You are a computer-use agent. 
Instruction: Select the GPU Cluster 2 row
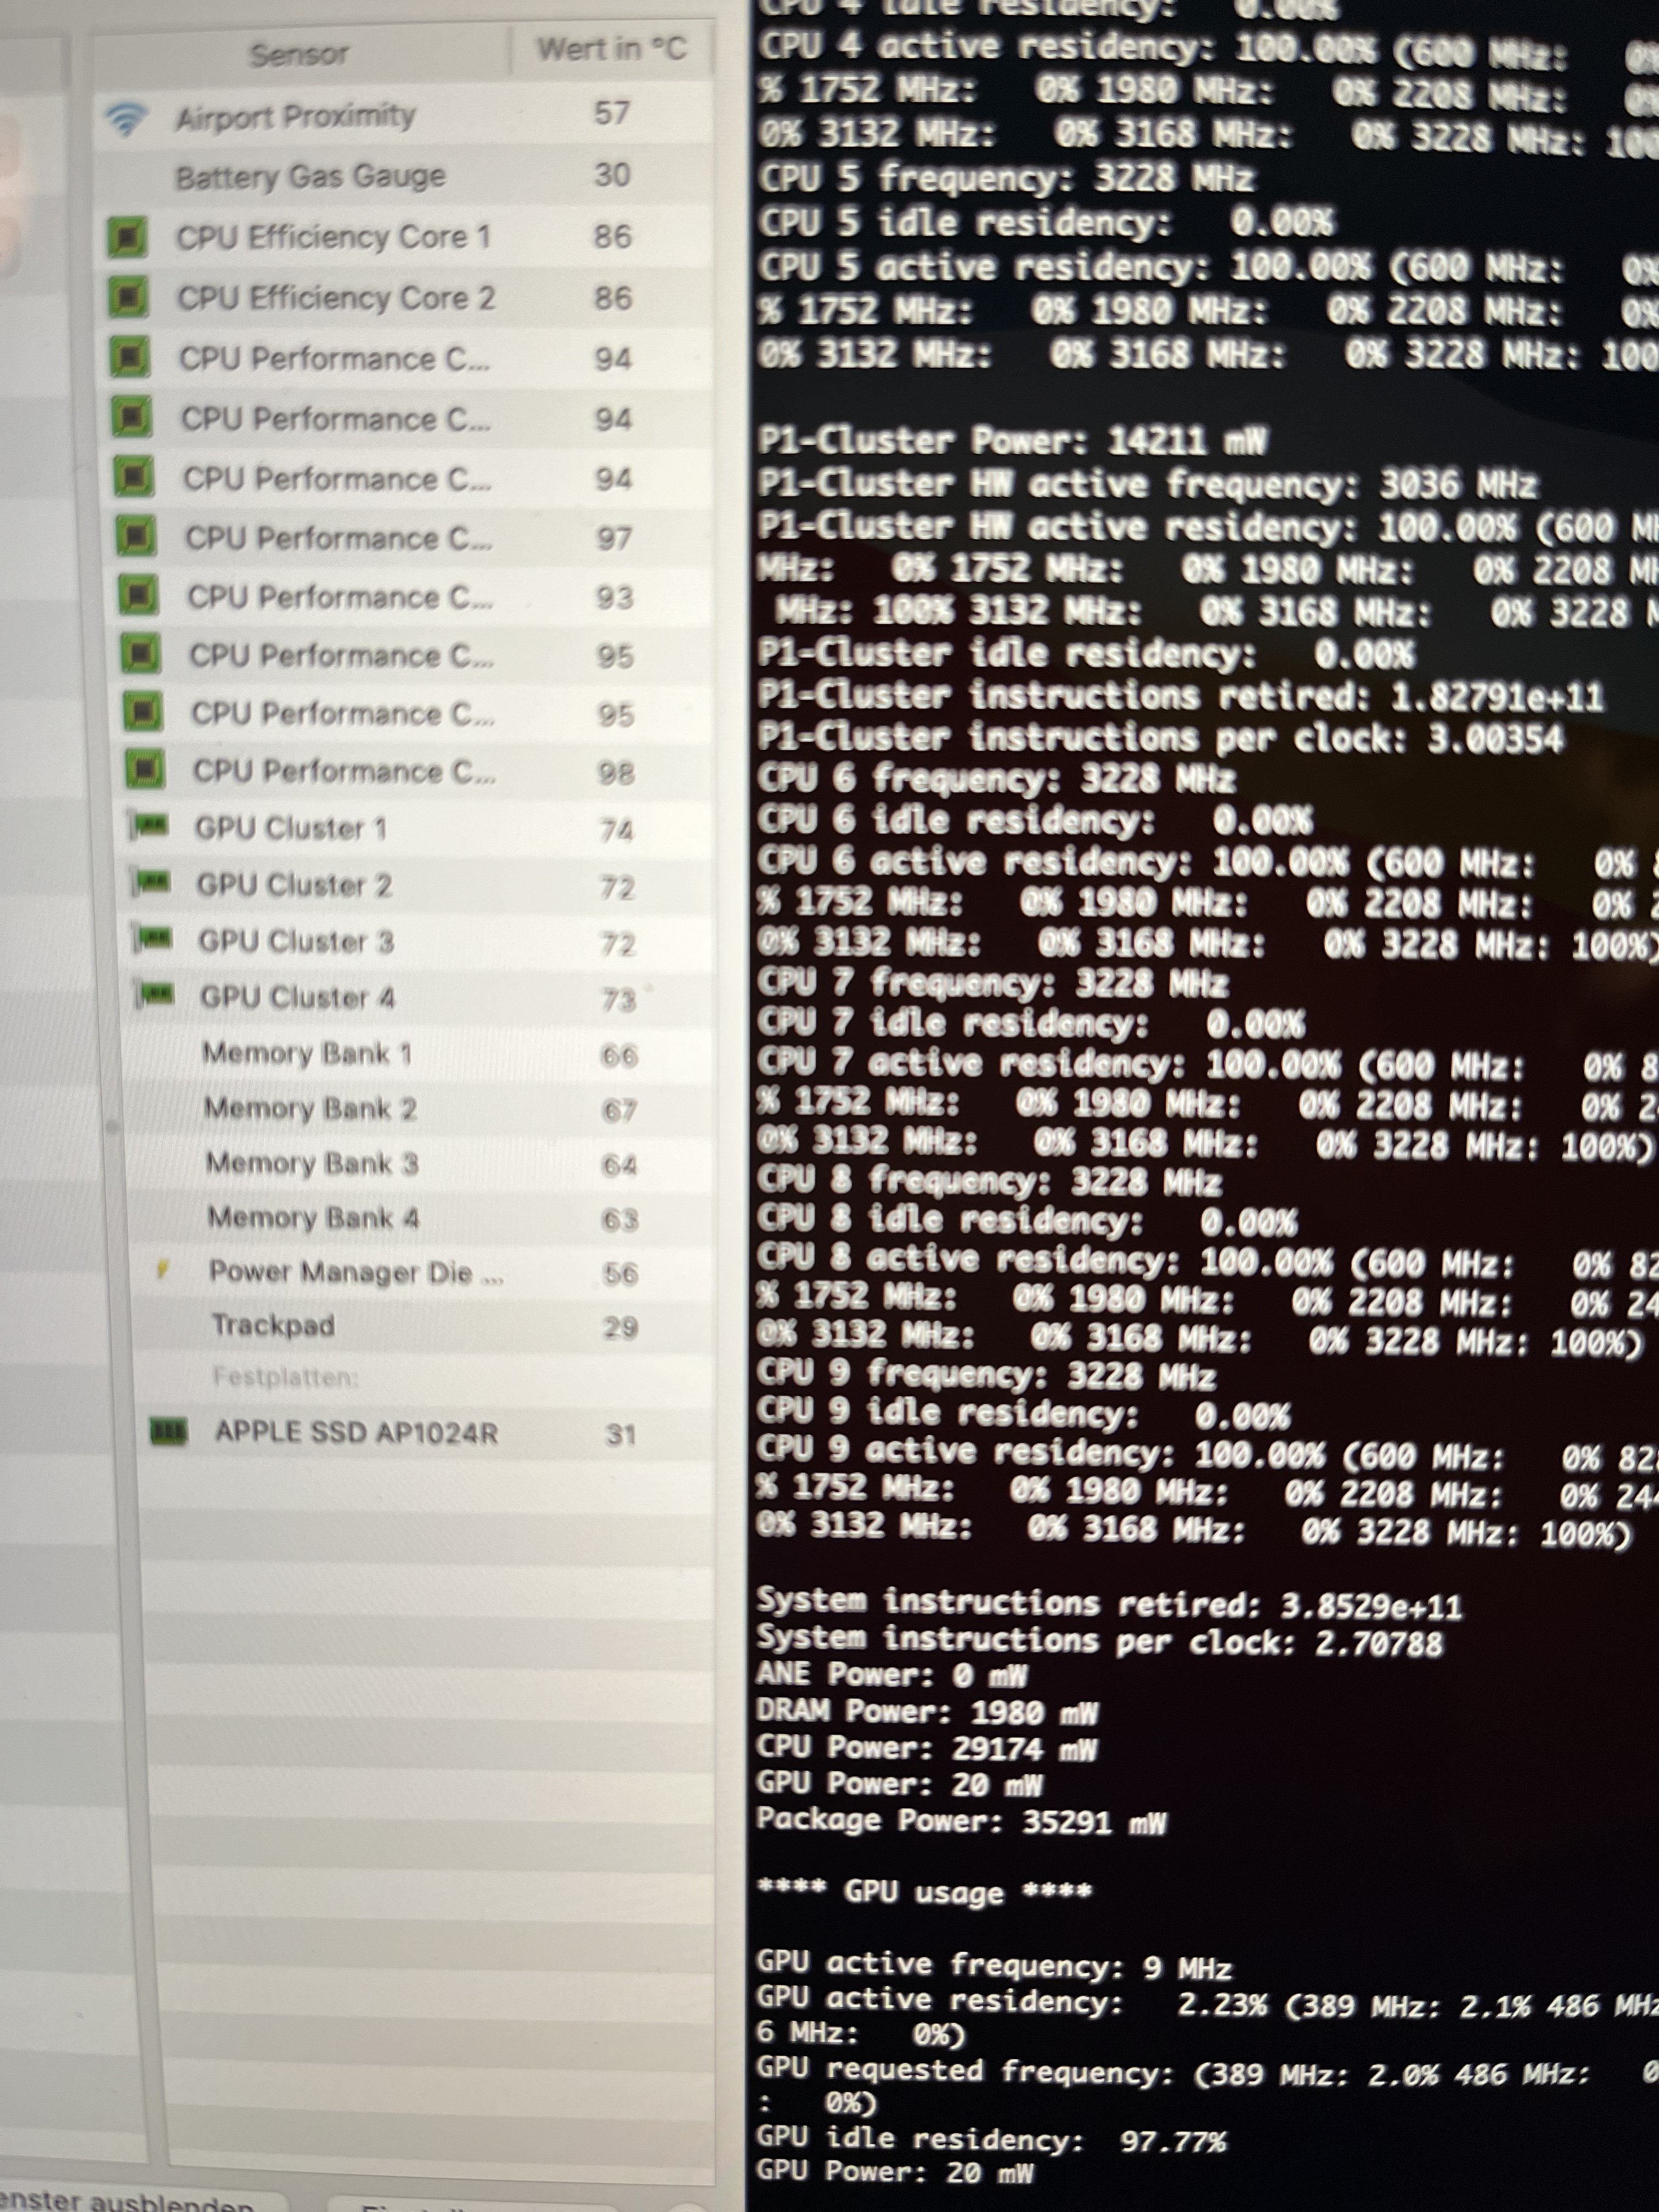pyautogui.click(x=293, y=885)
